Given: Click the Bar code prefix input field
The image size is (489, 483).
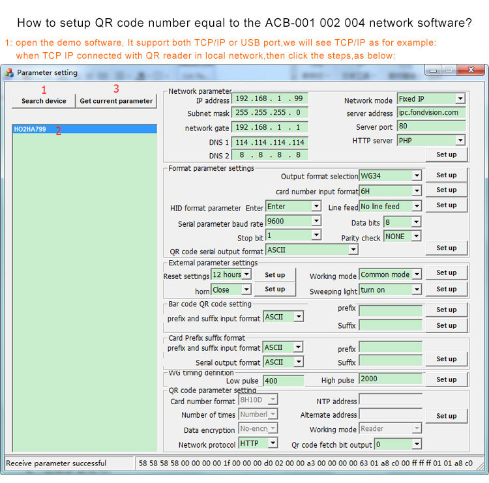Looking at the screenshot, I should 390,310.
